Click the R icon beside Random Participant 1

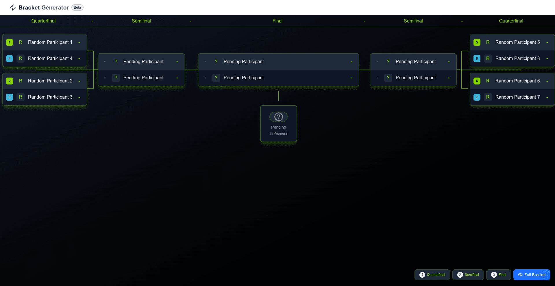pos(21,42)
